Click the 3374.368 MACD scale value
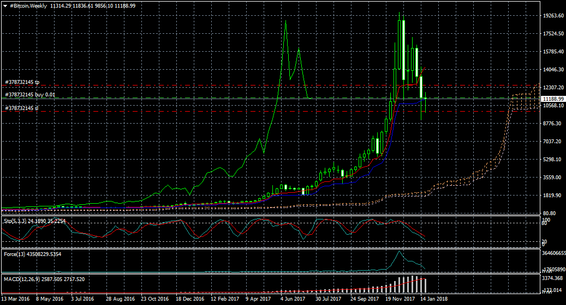This screenshot has height=305, width=566. point(551,278)
